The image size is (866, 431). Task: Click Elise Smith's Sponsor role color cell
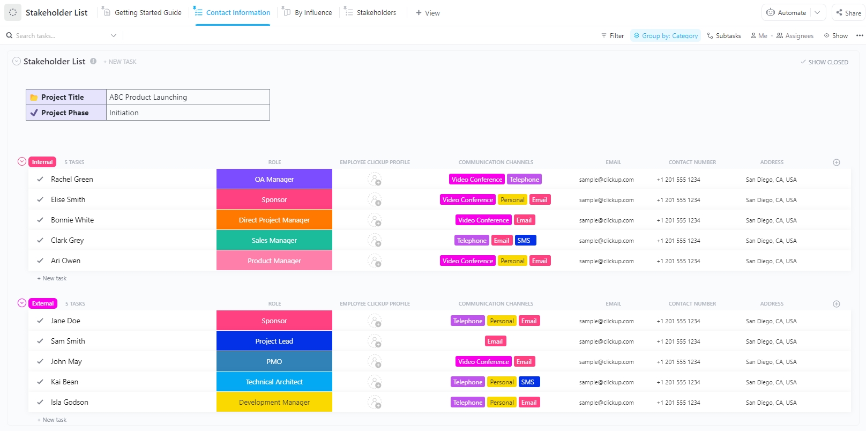point(274,199)
